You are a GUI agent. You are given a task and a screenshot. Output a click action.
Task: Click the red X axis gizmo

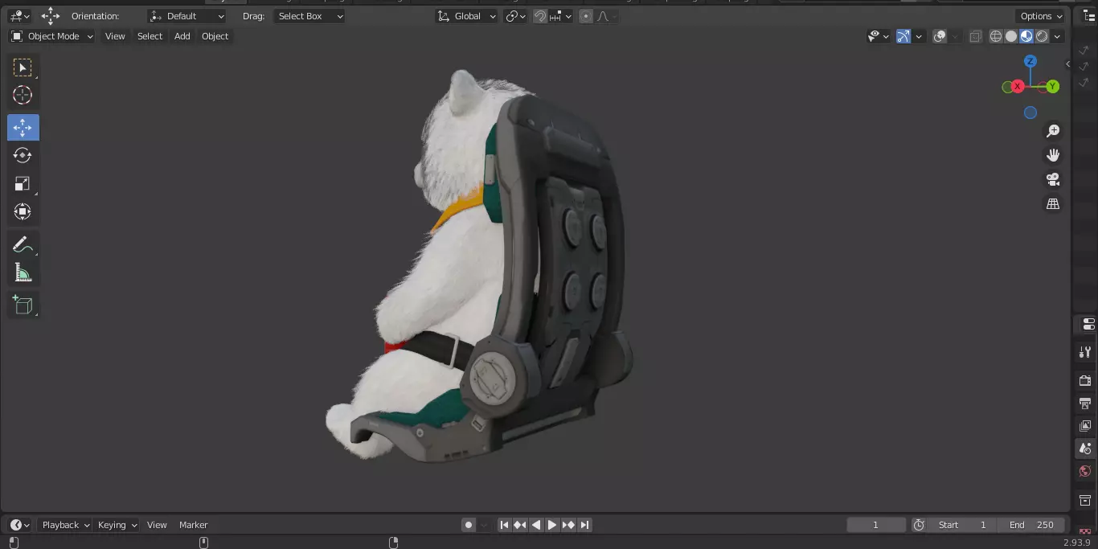(x=1018, y=86)
